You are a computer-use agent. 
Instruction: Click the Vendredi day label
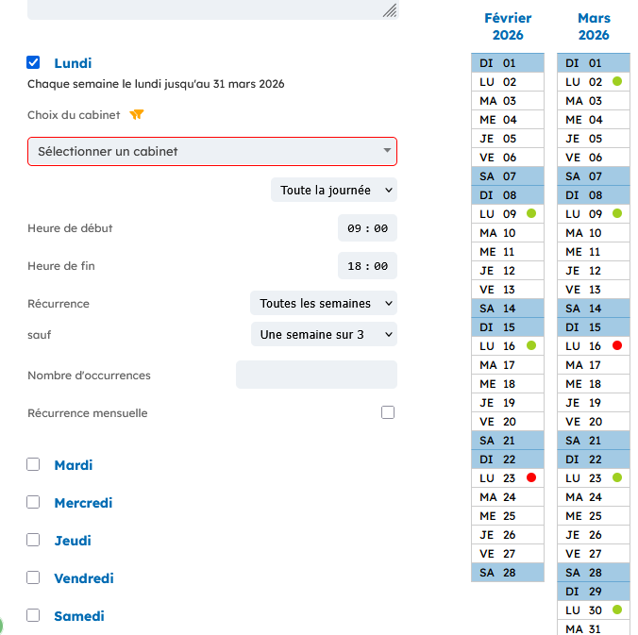84,578
